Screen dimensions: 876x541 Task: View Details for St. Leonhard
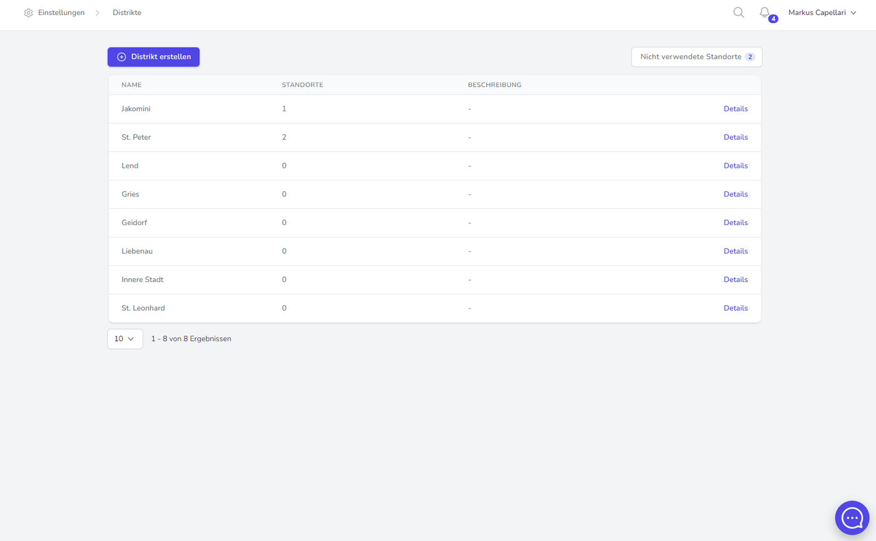(x=735, y=308)
